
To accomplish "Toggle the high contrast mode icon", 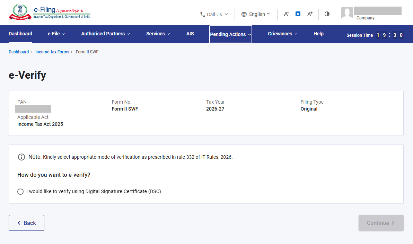I will tap(327, 14).
